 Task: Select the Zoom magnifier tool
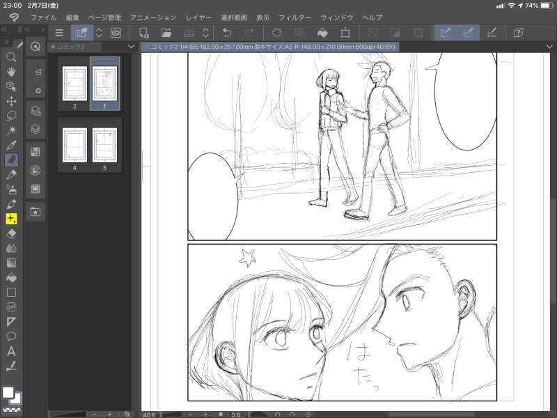11,57
